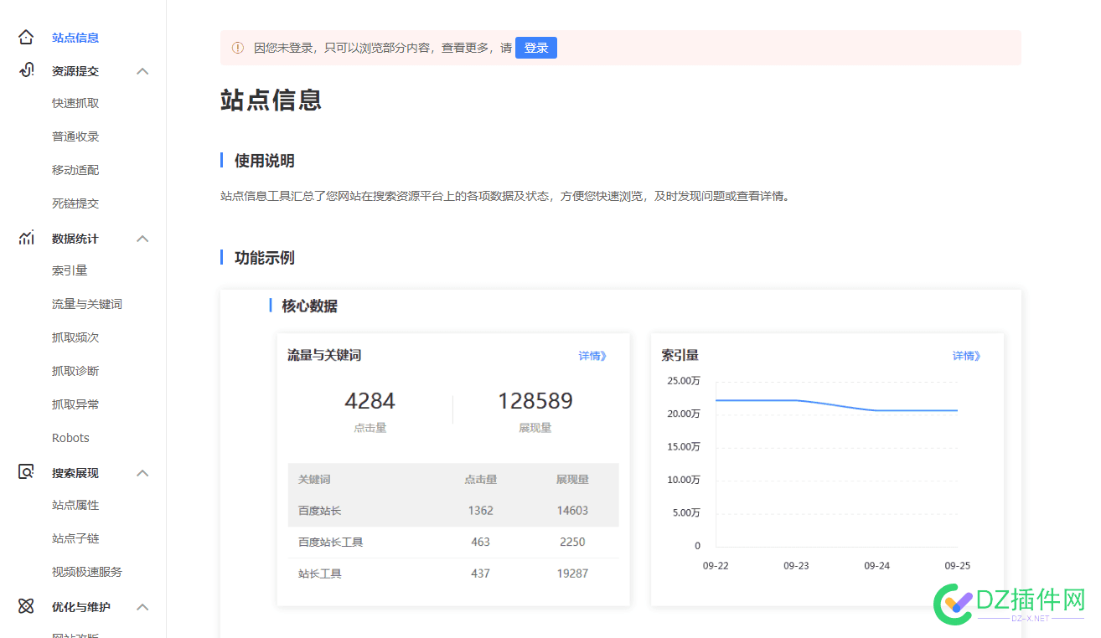Click the 资源提交 section label

click(75, 71)
